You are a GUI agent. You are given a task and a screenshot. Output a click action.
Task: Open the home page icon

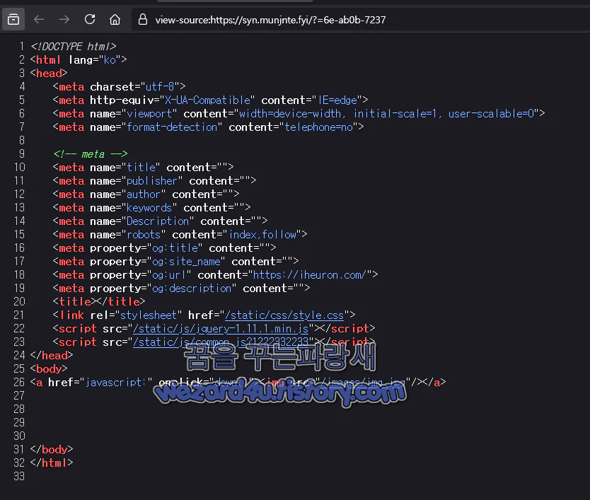115,19
